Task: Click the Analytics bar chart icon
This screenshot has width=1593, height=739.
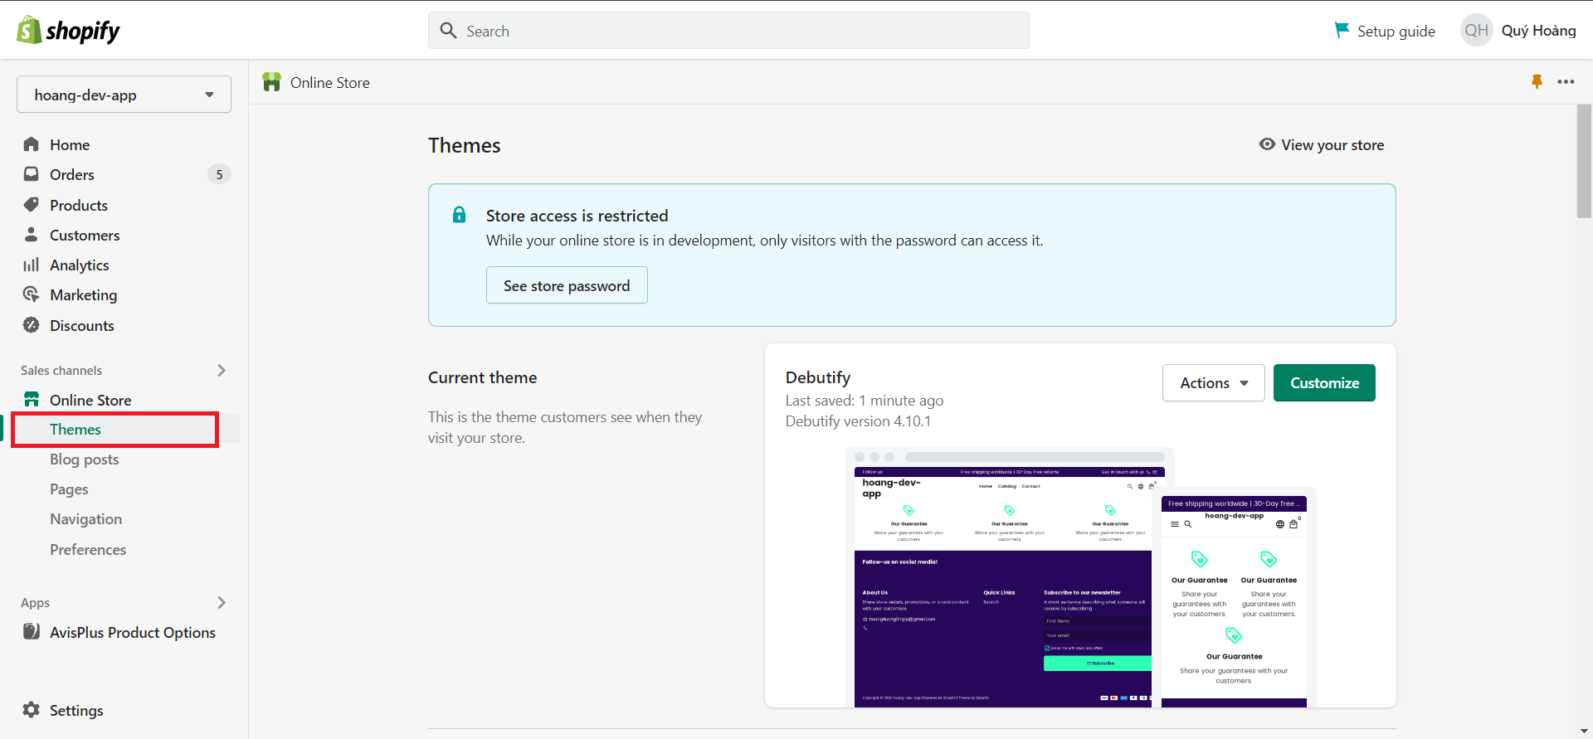Action: 32,265
